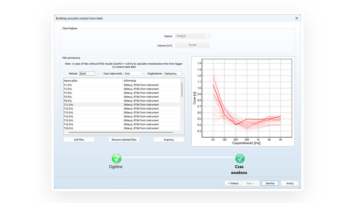Cancel the wizard with Anuluj
The height and width of the screenshot is (203, 355).
pyautogui.click(x=290, y=183)
